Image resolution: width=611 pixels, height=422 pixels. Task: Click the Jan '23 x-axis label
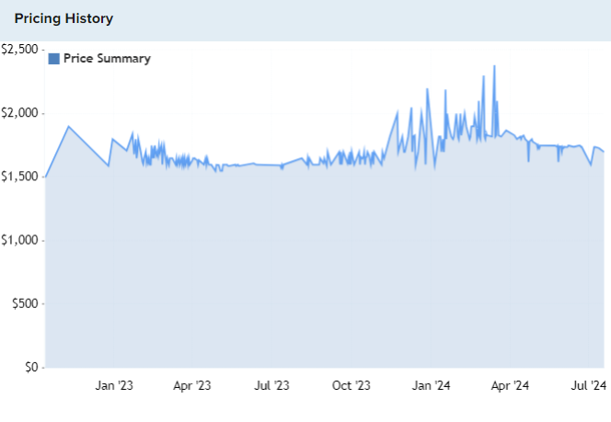tap(114, 385)
